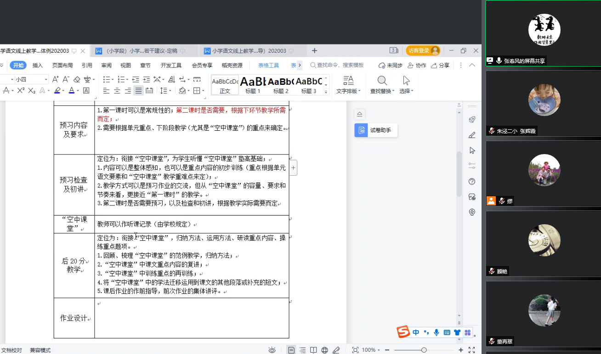Image resolution: width=601 pixels, height=354 pixels.
Task: Open zoom 100% dropdown
Action: click(x=371, y=350)
